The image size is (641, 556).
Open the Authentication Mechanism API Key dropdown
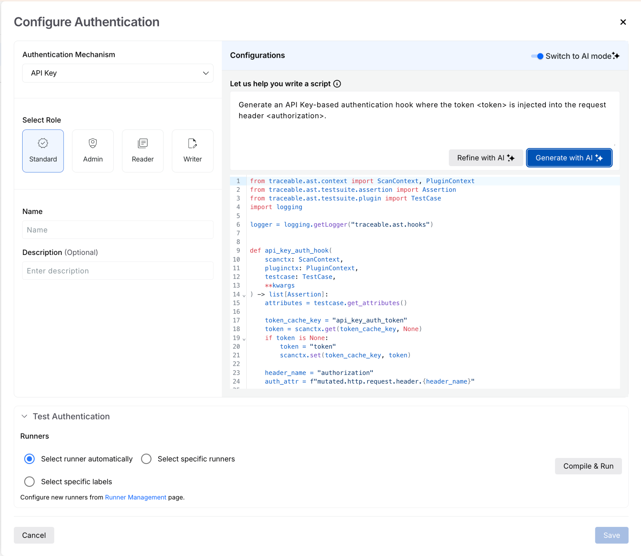click(x=118, y=73)
